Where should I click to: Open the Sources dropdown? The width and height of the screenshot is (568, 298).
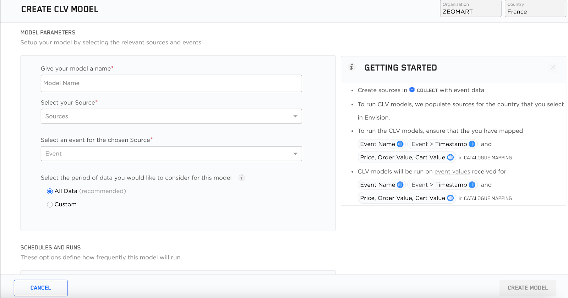(x=171, y=116)
